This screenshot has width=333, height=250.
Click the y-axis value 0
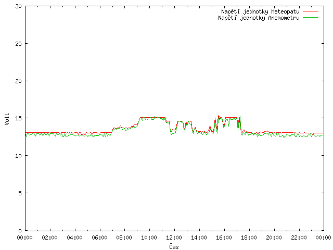pyautogui.click(x=20, y=231)
